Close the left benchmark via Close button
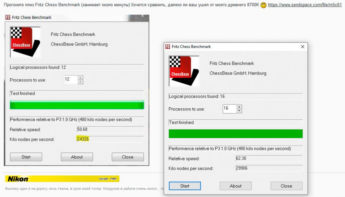 128,157
